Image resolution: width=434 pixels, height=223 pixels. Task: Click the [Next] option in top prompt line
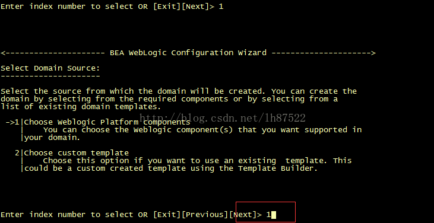[195, 7]
